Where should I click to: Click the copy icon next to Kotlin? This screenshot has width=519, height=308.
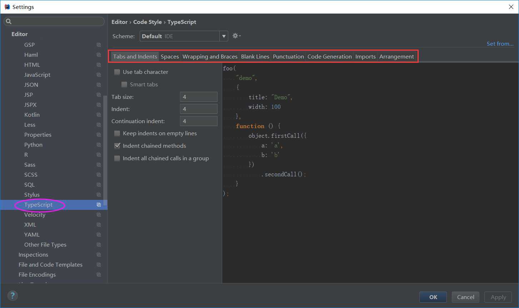click(x=99, y=115)
